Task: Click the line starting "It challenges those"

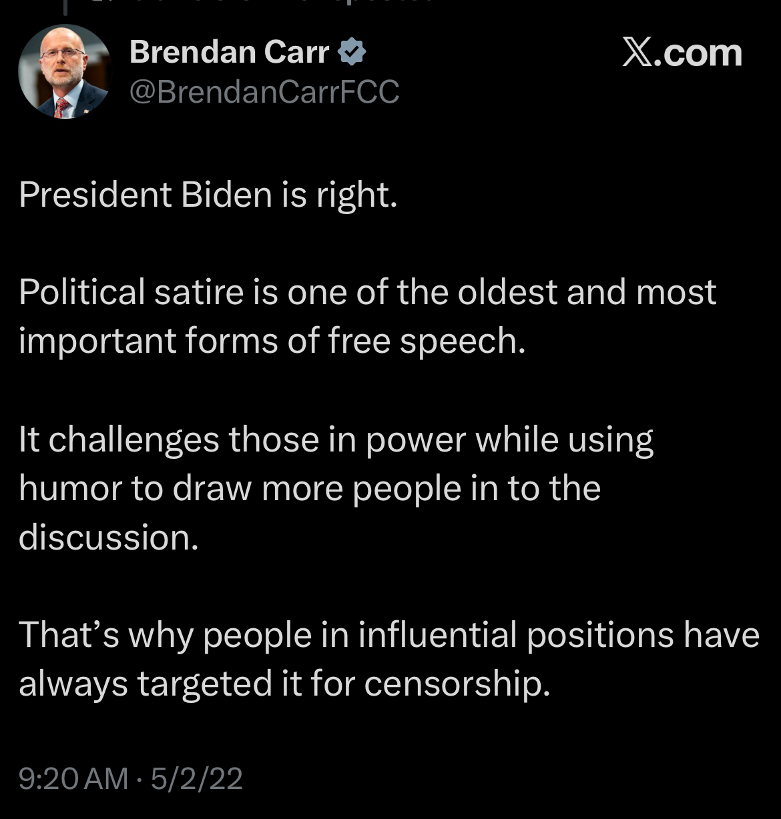Action: pyautogui.click(x=336, y=440)
